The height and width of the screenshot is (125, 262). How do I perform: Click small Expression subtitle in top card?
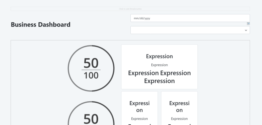(x=159, y=65)
